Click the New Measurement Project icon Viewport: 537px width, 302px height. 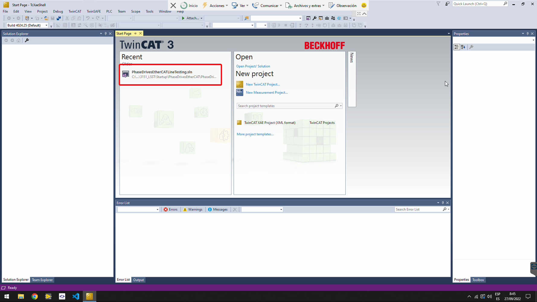(x=240, y=92)
